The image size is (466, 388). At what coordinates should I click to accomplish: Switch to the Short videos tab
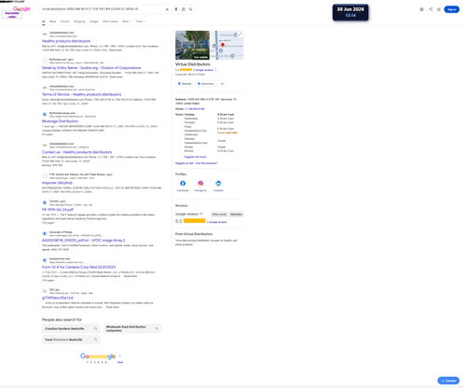(x=110, y=21)
